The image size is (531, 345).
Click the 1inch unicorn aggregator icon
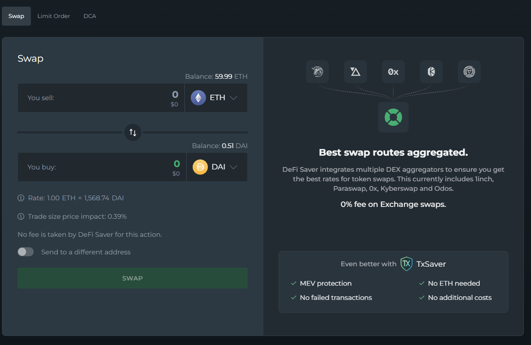pos(317,72)
